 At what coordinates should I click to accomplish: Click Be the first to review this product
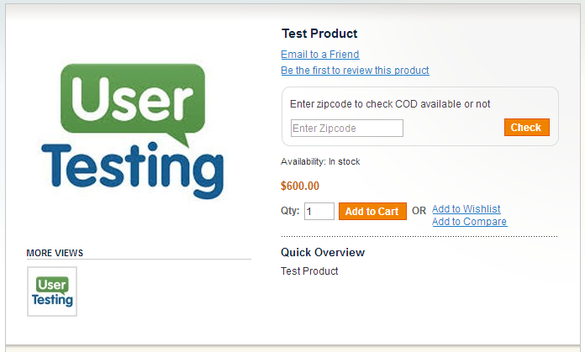point(355,71)
